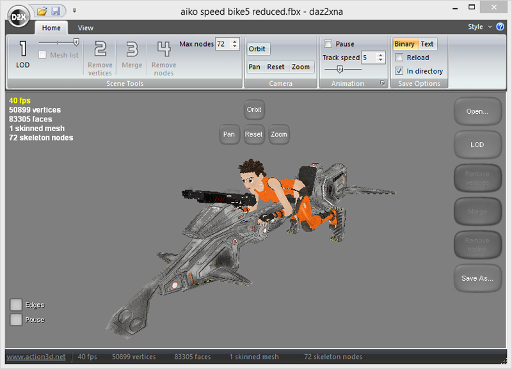Switch to the View ribbon tab

tap(86, 27)
